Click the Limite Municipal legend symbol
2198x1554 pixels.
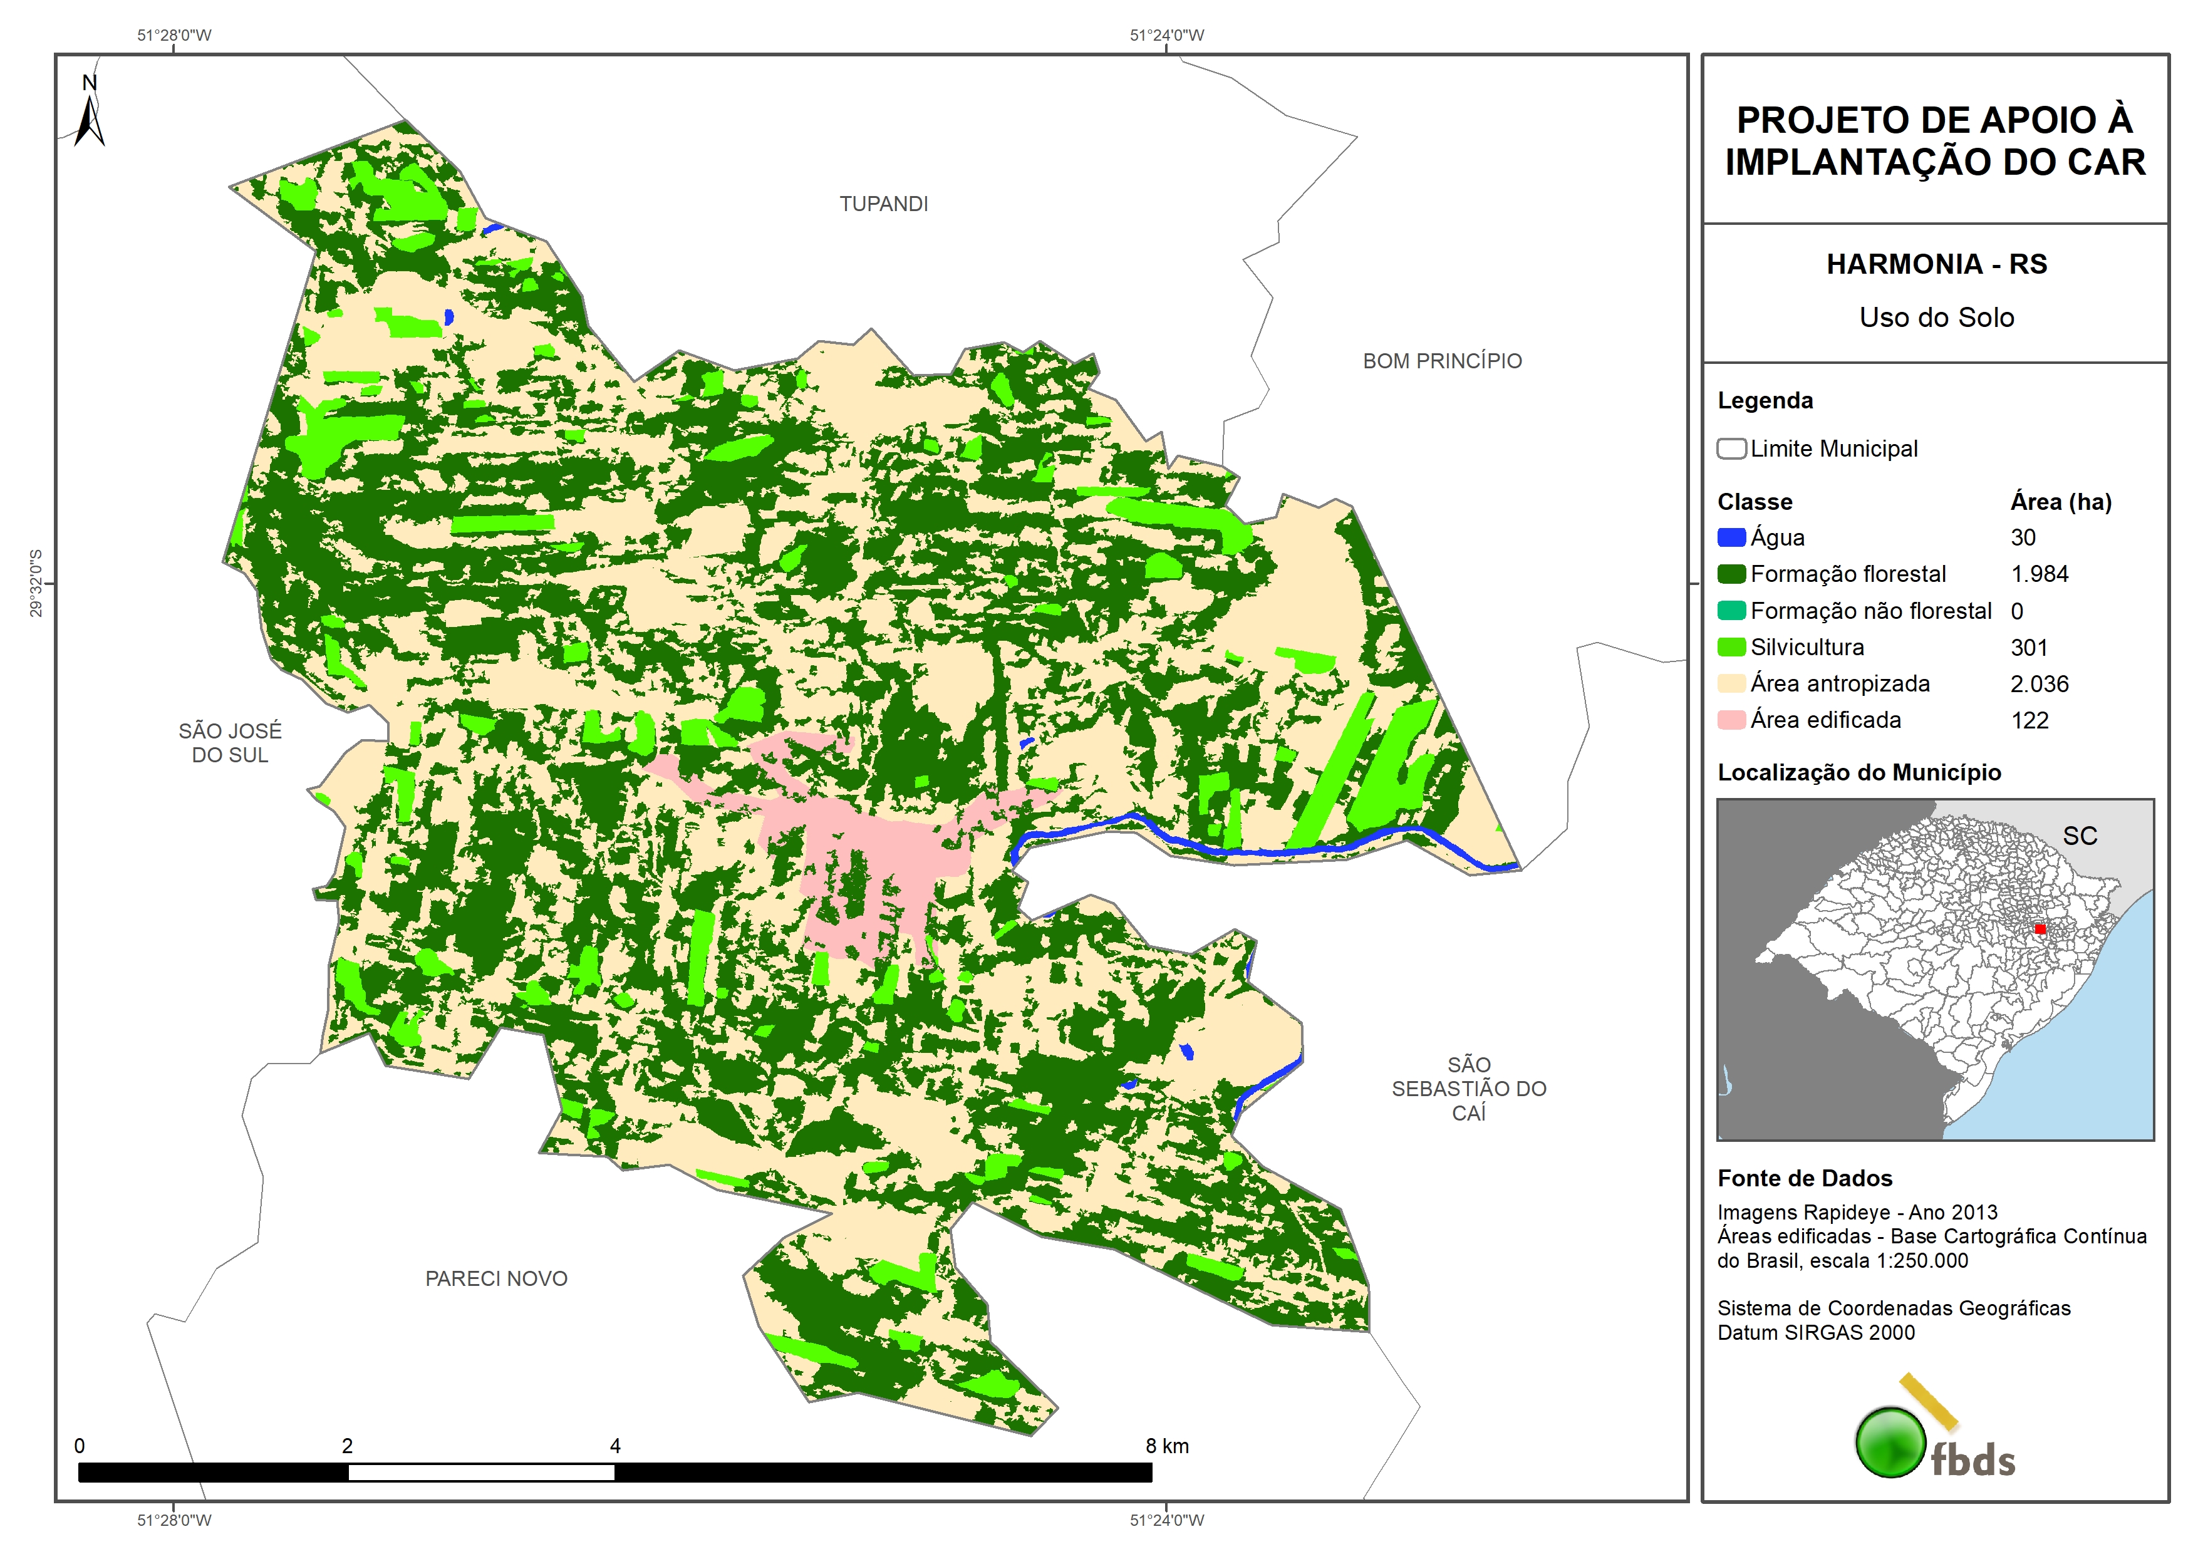(x=1731, y=449)
